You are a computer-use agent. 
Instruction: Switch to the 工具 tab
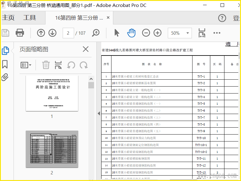click(30, 18)
